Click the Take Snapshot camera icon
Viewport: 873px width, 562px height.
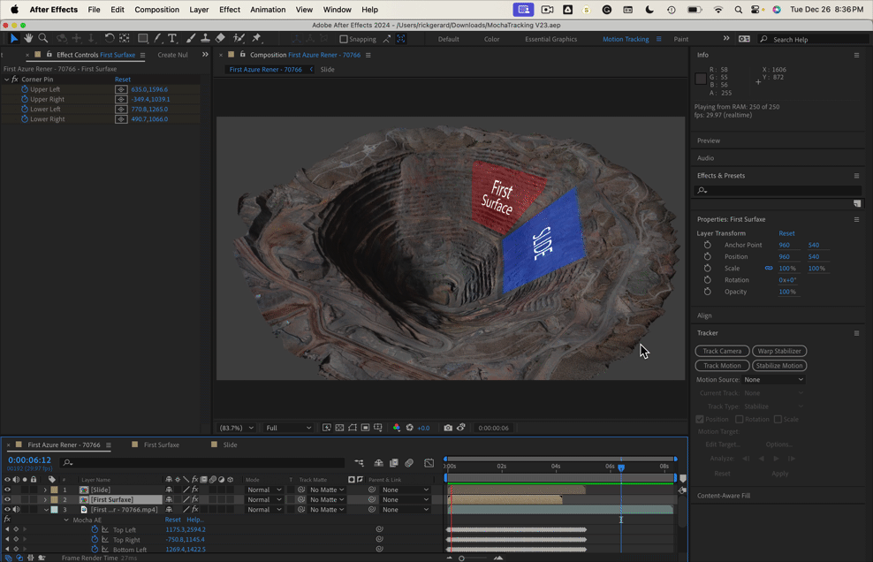pyautogui.click(x=448, y=428)
